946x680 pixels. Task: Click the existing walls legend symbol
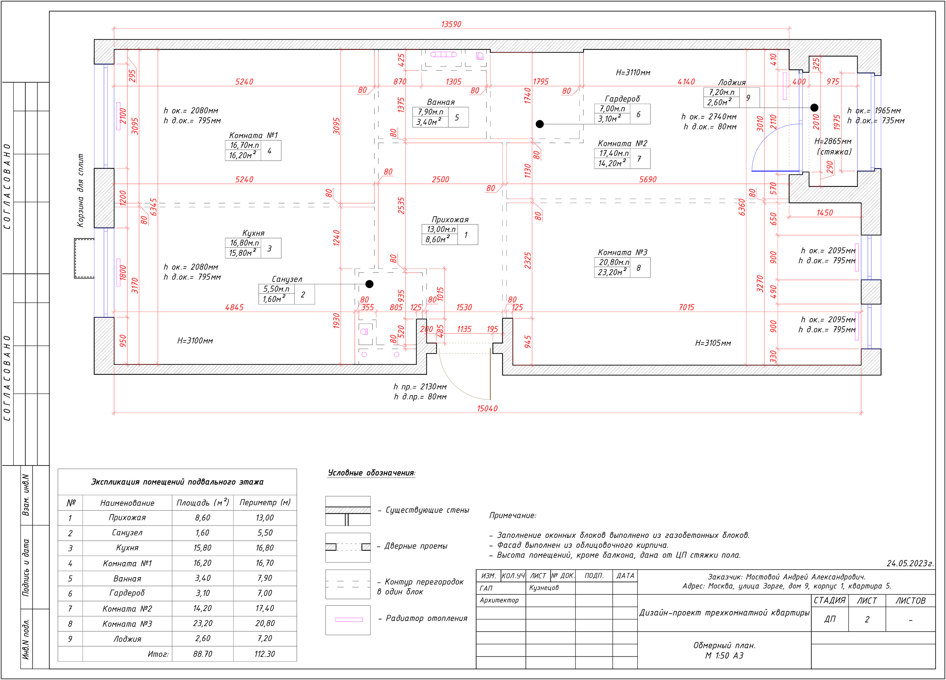347,510
